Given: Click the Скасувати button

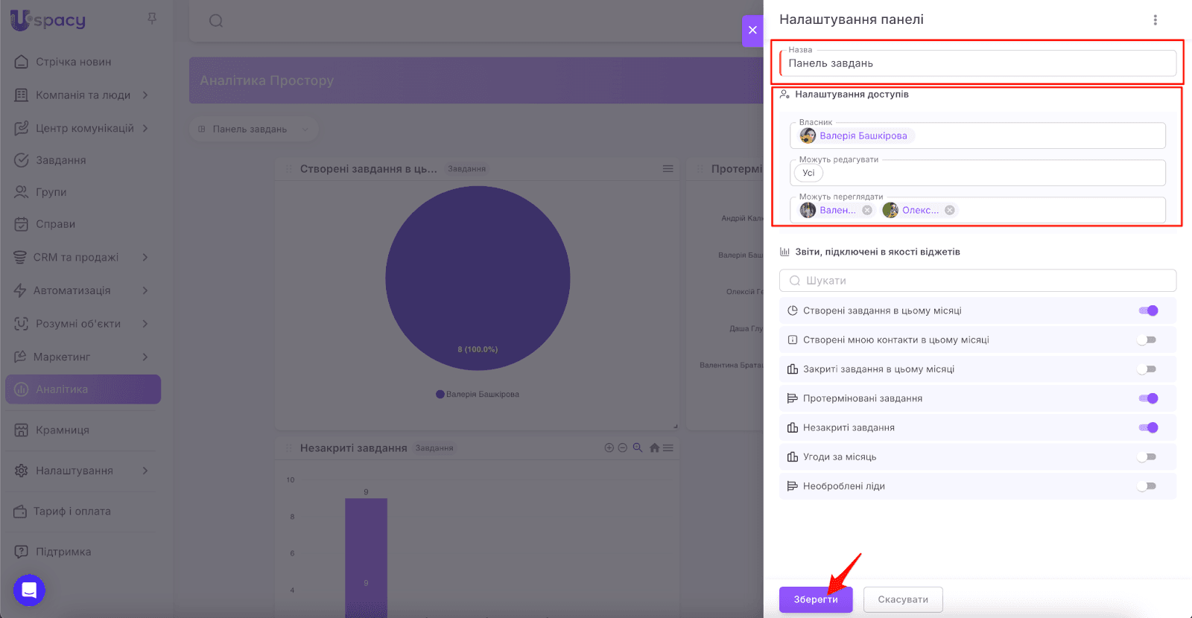Looking at the screenshot, I should pyautogui.click(x=903, y=599).
